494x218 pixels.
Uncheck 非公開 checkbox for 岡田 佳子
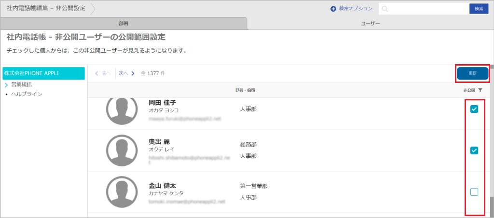[x=474, y=109]
